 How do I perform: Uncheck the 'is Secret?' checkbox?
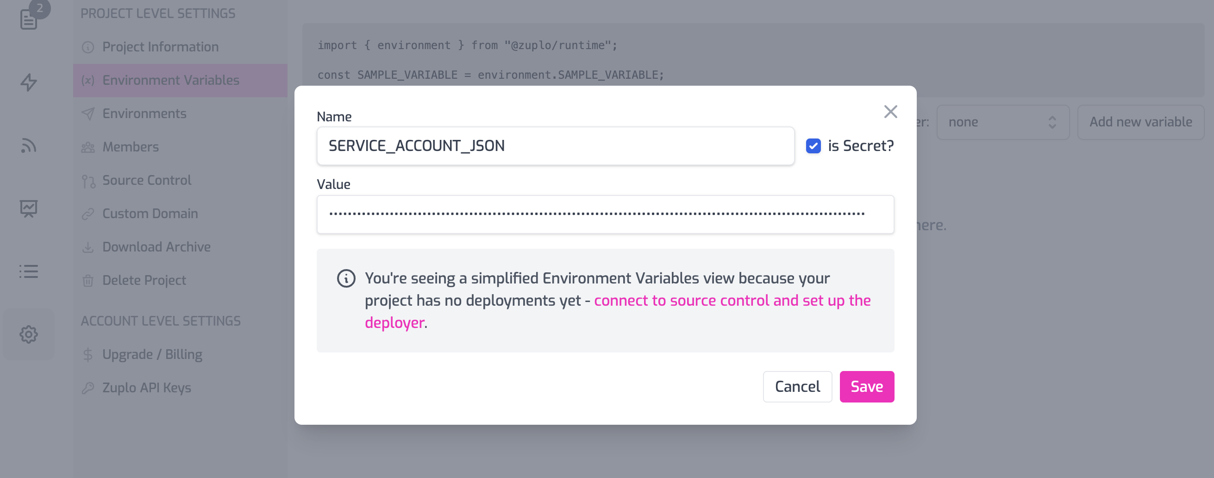click(813, 146)
